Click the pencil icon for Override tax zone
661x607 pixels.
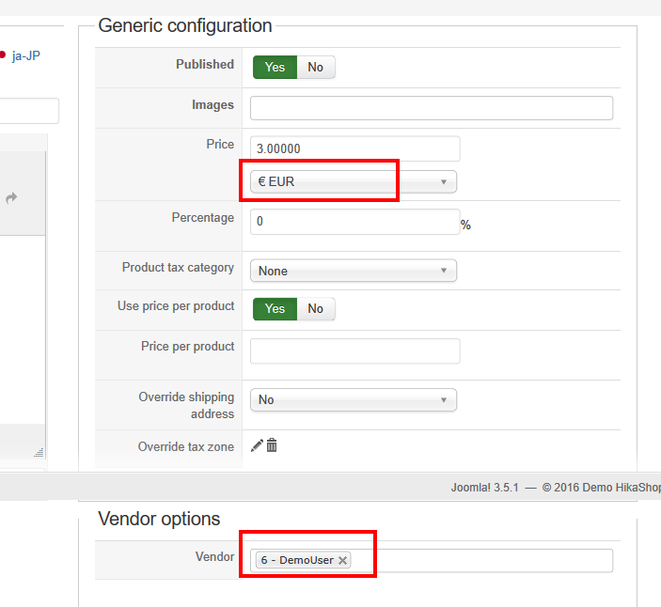tap(257, 445)
